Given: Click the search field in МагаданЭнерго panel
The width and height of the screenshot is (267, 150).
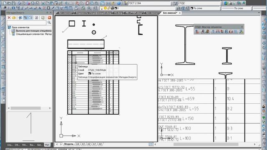Looking at the screenshot, I should click(26, 22).
